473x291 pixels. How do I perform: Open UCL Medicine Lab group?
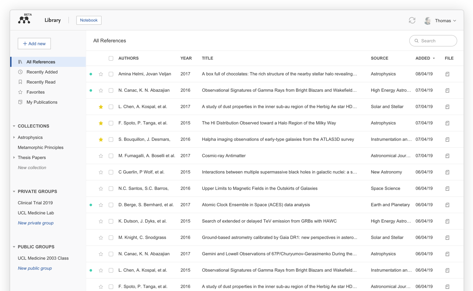[x=36, y=213]
